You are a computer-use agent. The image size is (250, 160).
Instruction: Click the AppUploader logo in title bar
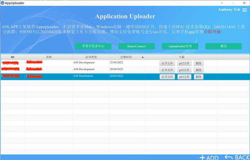(x=2, y=3)
